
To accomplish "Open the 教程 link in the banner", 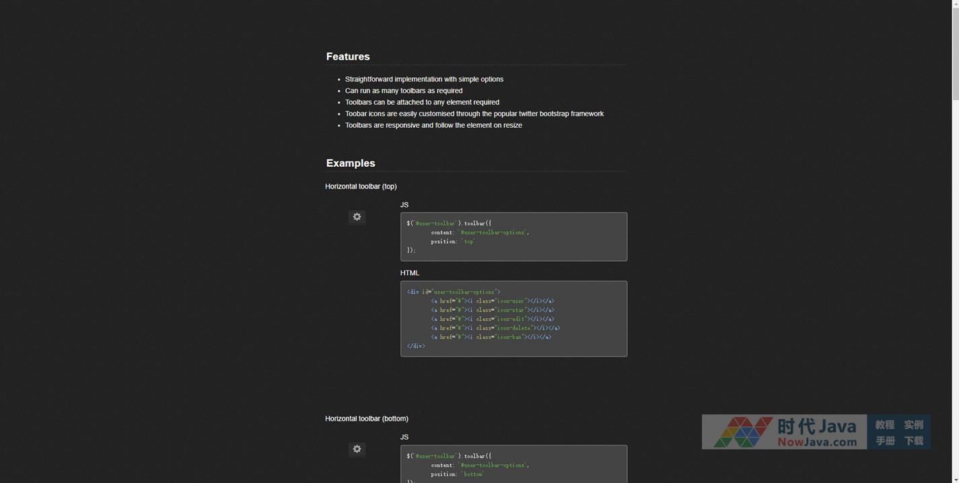I will tap(884, 424).
